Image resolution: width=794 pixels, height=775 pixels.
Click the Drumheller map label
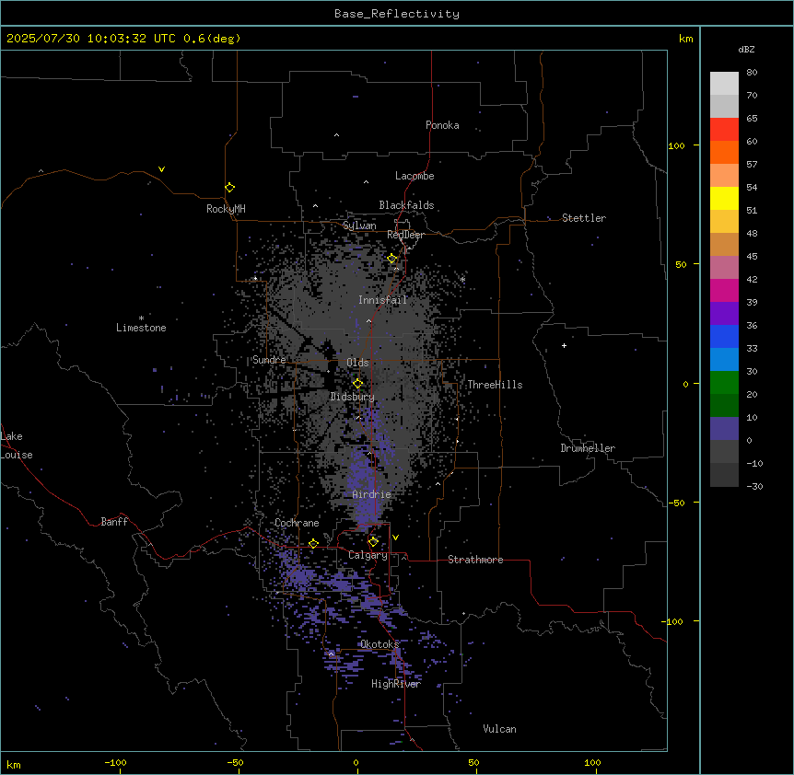point(588,448)
